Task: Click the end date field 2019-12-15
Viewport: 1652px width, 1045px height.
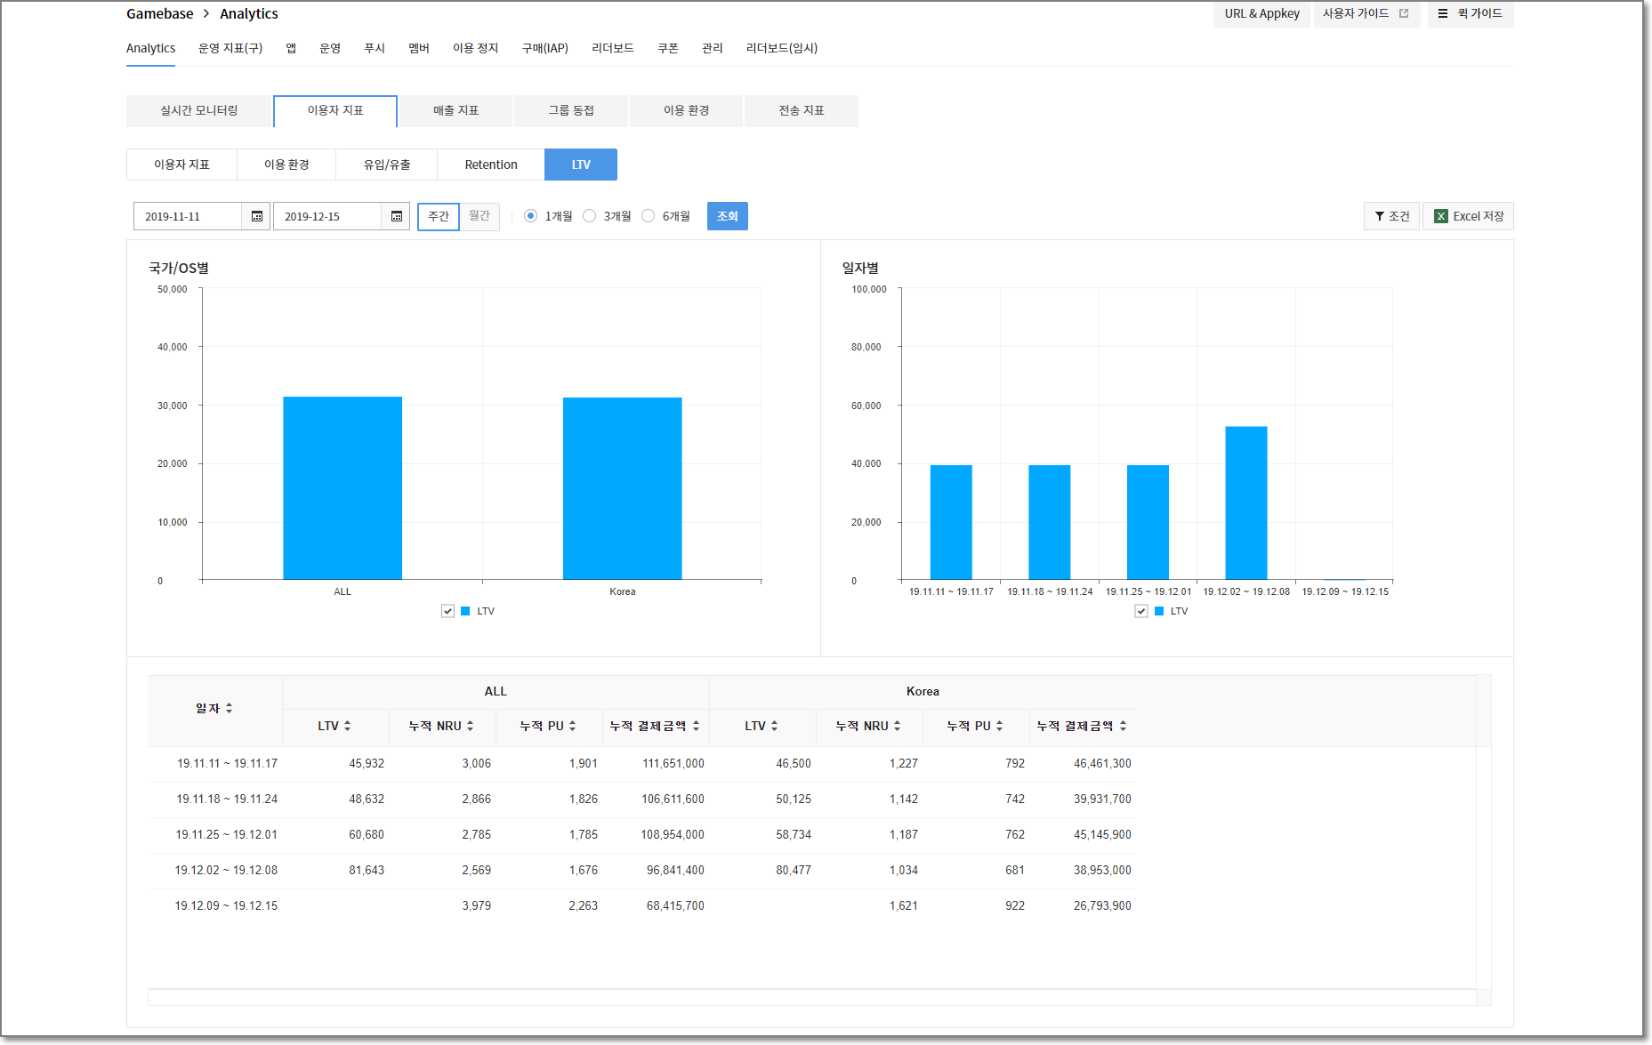Action: [327, 216]
